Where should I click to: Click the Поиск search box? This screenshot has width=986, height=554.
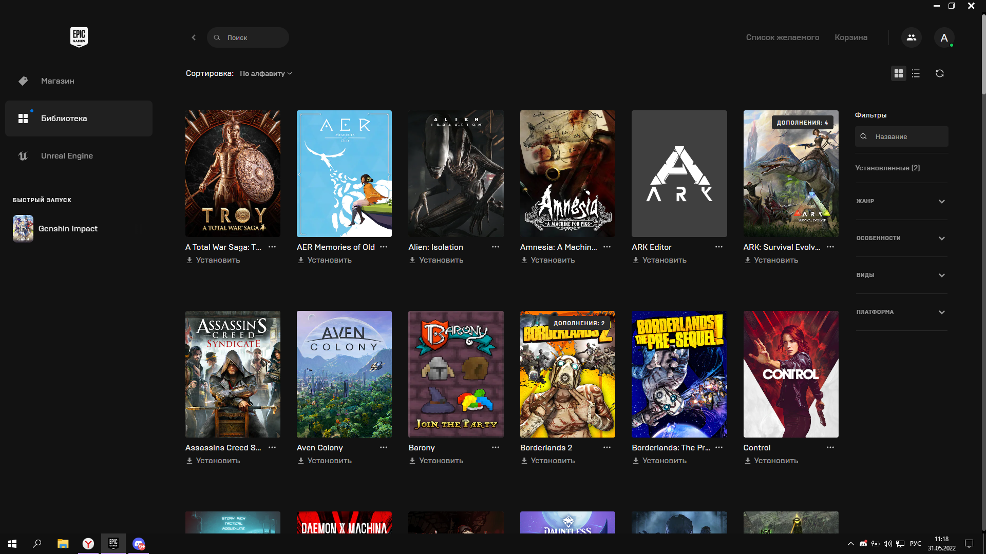point(248,37)
